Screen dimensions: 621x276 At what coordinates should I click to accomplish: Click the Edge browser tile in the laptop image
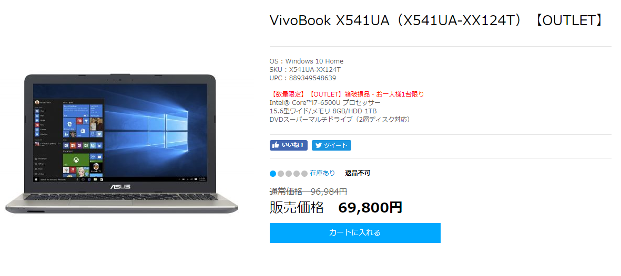(69, 123)
